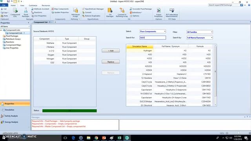Open Fluid Packages ribbon button

click(25, 12)
